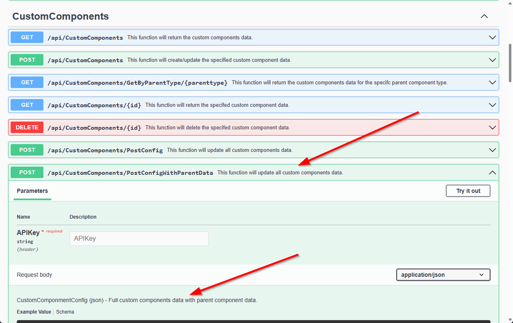513x323 pixels.
Task: Open the application/json content type dropdown
Action: point(443,275)
